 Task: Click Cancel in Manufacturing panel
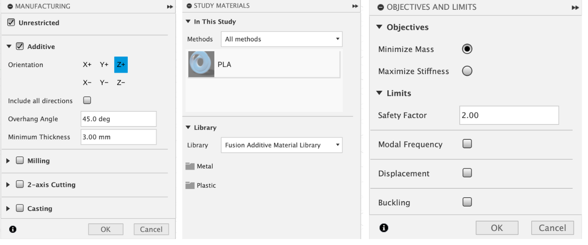(x=151, y=229)
